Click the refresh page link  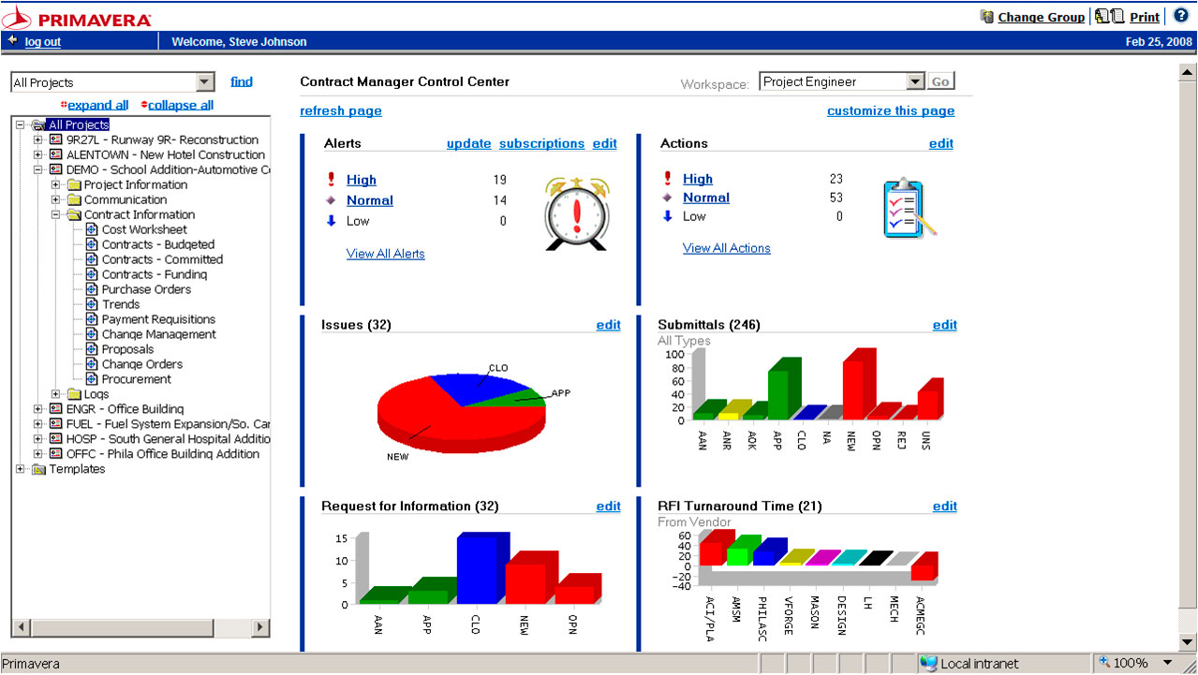(x=341, y=110)
